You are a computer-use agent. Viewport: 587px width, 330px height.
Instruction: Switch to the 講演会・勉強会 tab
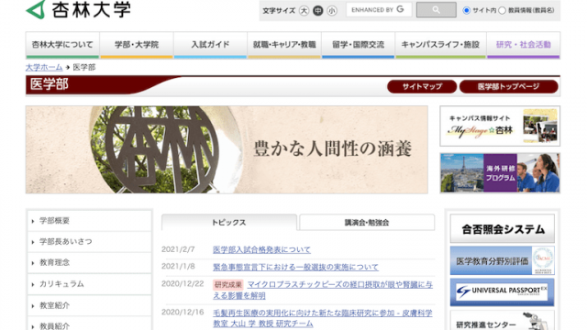click(367, 223)
